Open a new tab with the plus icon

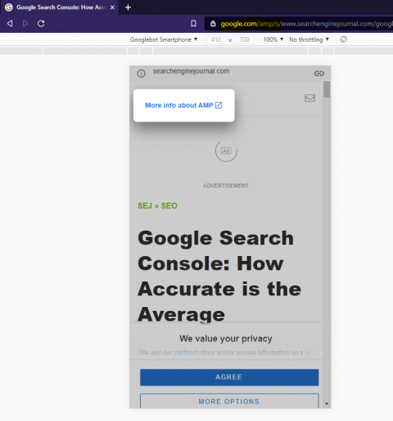click(128, 7)
